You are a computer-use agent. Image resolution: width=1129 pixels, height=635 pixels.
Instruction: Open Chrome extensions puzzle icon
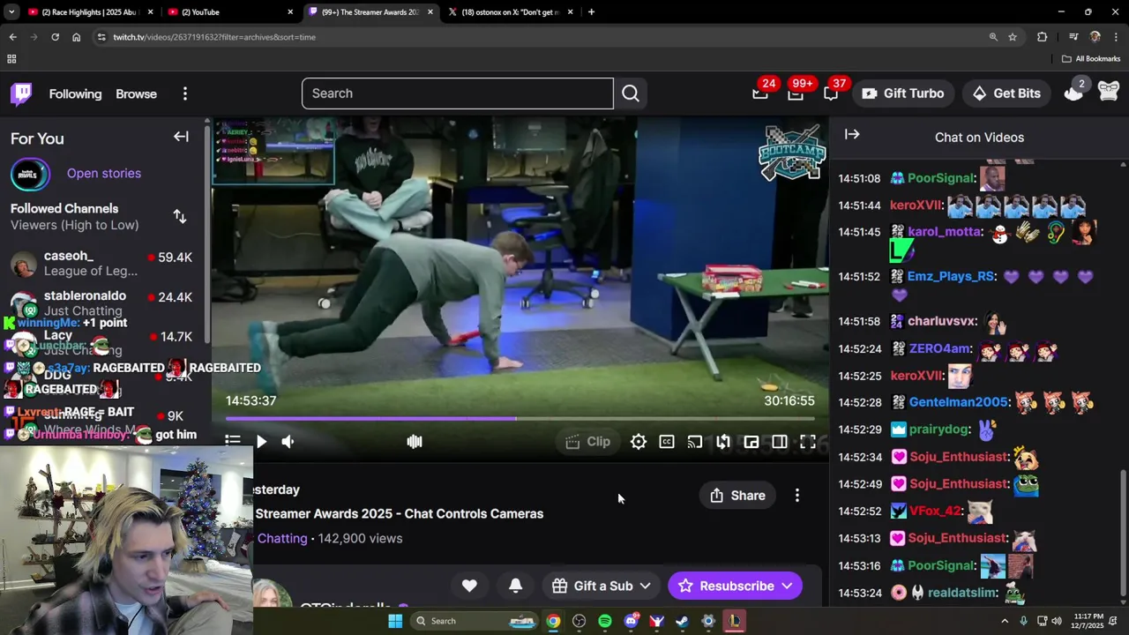pyautogui.click(x=1043, y=37)
